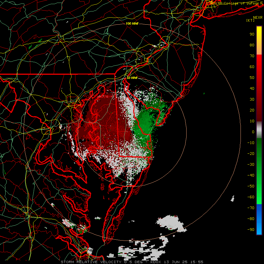Click the -90 value on velocity scale
Viewport: 264px width, 264px height.
[x=251, y=229]
